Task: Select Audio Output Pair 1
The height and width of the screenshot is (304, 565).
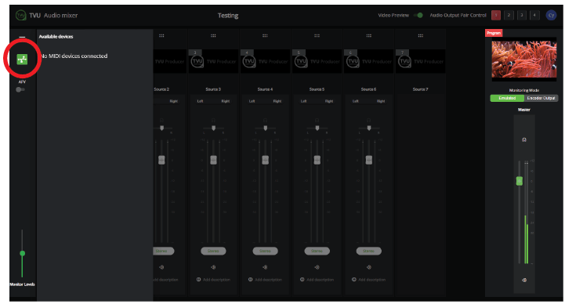Action: (496, 15)
